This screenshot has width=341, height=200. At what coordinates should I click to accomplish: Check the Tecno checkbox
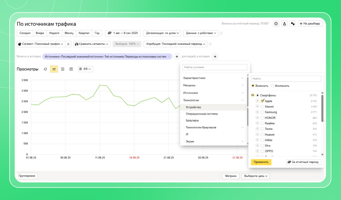tap(262, 129)
